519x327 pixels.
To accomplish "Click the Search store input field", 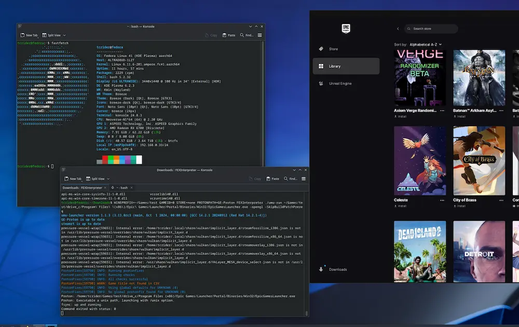I will coord(431,29).
